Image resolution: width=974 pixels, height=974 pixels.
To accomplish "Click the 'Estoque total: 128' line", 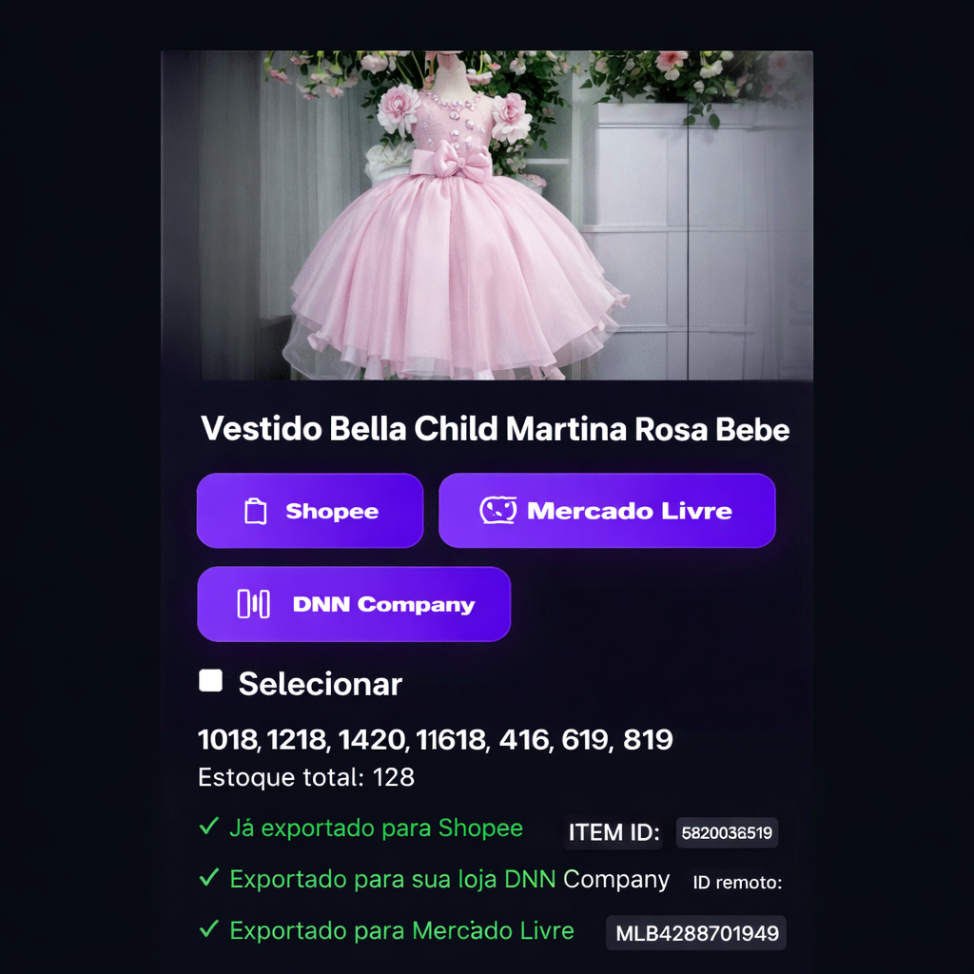I will click(306, 777).
